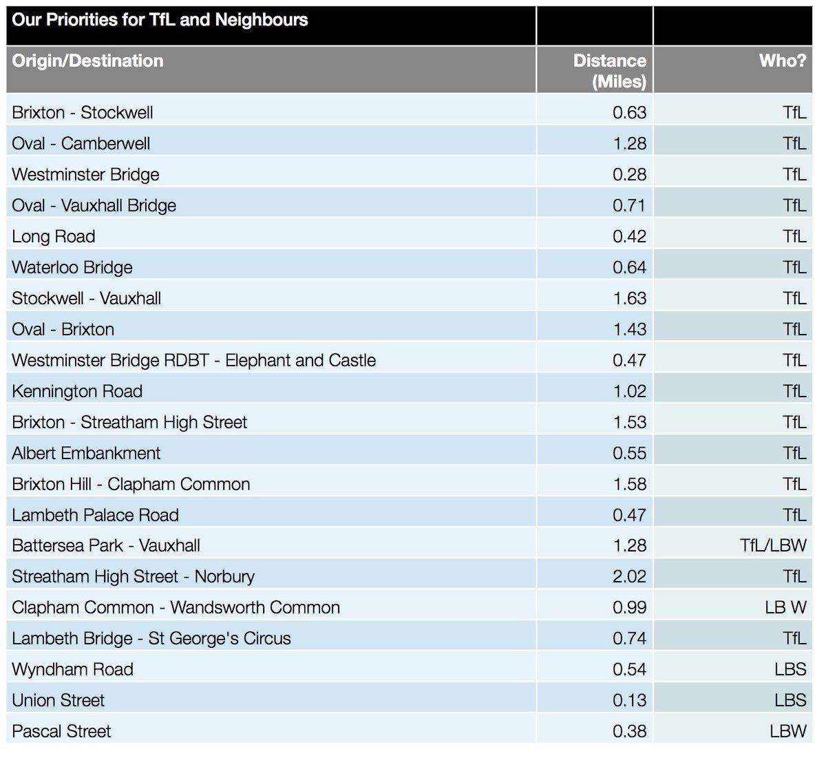The image size is (826, 767).
Task: Click the 0.99 distance value
Action: (629, 607)
